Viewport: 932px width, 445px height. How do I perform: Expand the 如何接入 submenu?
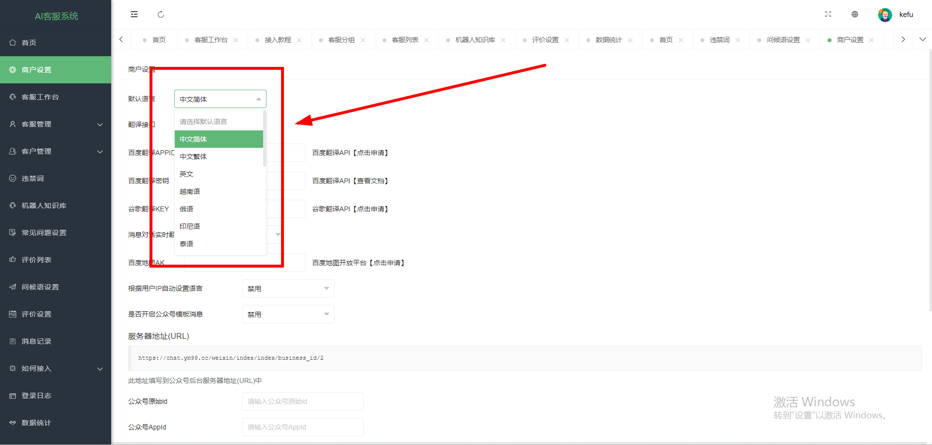point(100,369)
